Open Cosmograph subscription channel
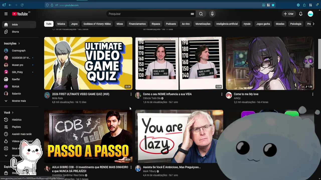 [19, 51]
